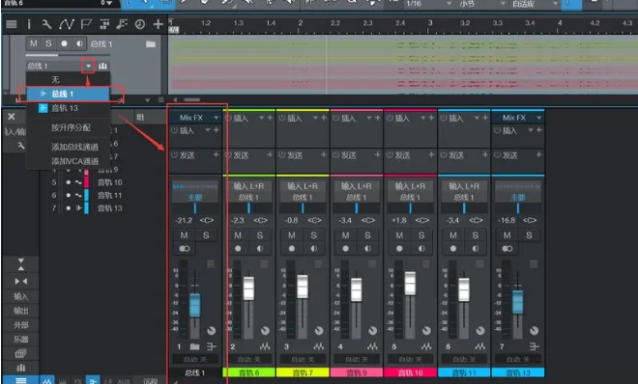Open insert dropdown arrow on channel 音轨 7
The image size is (638, 384).
(x=315, y=118)
